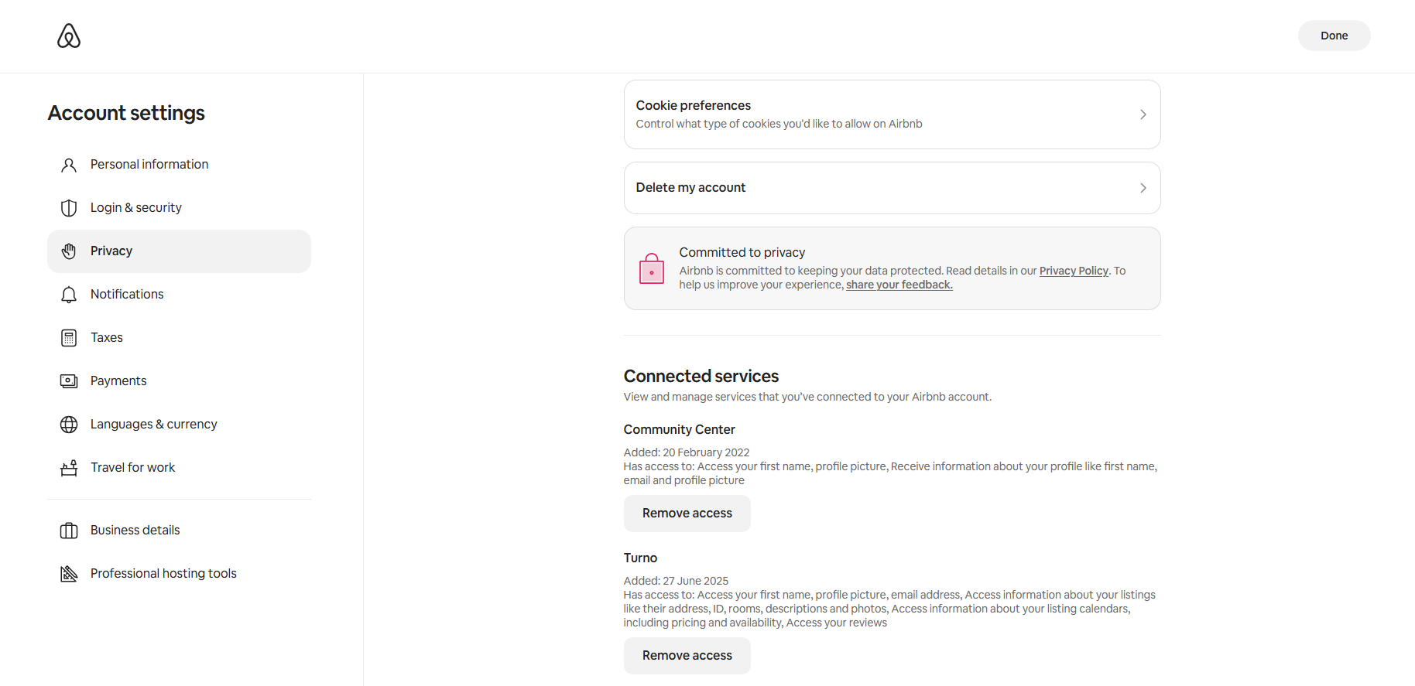Expand Cookie preferences chevron arrow
The height and width of the screenshot is (686, 1415).
pos(1143,114)
